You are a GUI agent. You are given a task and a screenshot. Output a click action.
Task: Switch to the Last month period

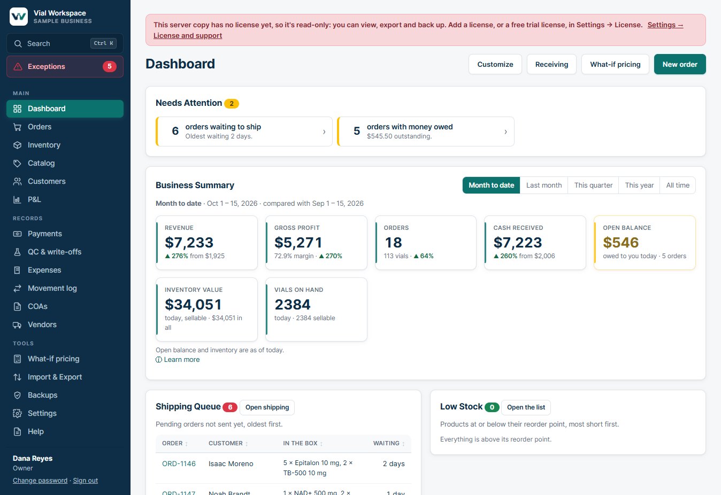[x=544, y=185]
